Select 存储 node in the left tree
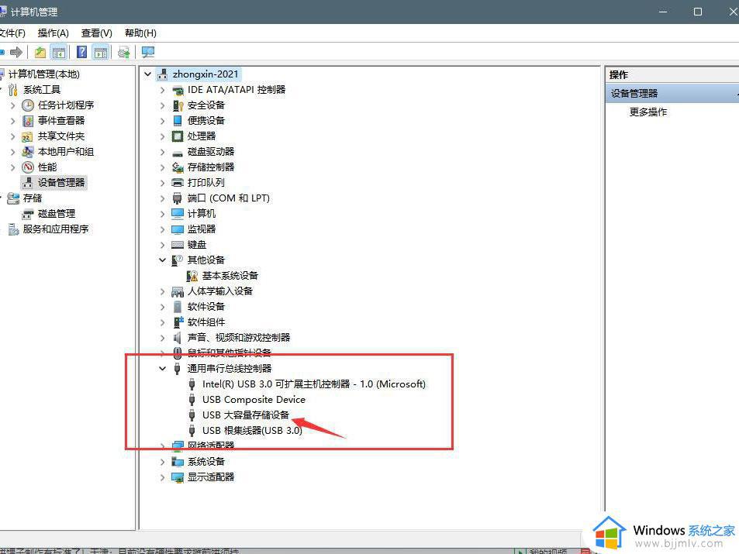 coord(33,198)
